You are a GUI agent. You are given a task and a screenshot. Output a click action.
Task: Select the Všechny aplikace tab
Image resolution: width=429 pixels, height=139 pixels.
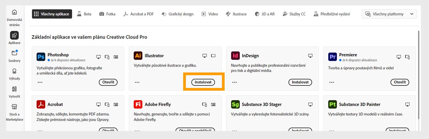tap(52, 14)
